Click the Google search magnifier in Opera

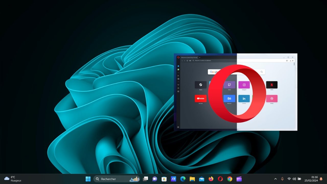click(x=262, y=72)
